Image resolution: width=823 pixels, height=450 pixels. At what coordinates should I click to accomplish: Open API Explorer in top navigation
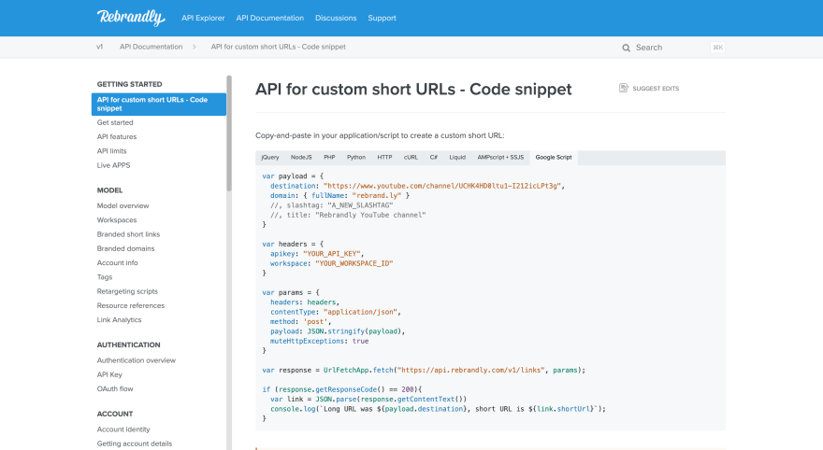coord(203,18)
